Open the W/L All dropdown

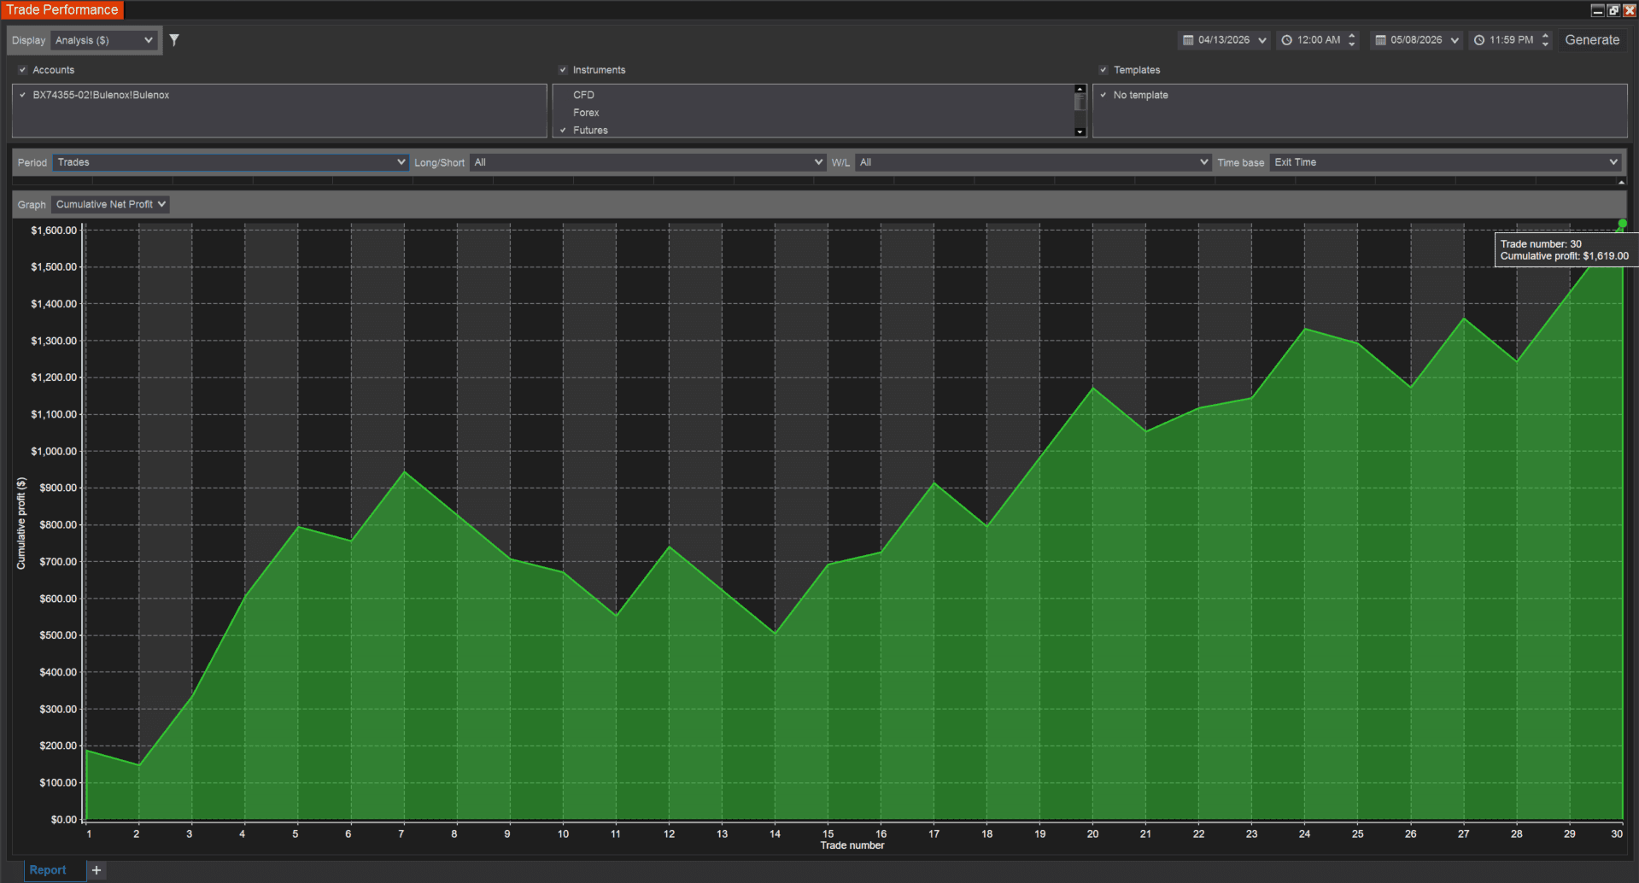coord(1033,162)
